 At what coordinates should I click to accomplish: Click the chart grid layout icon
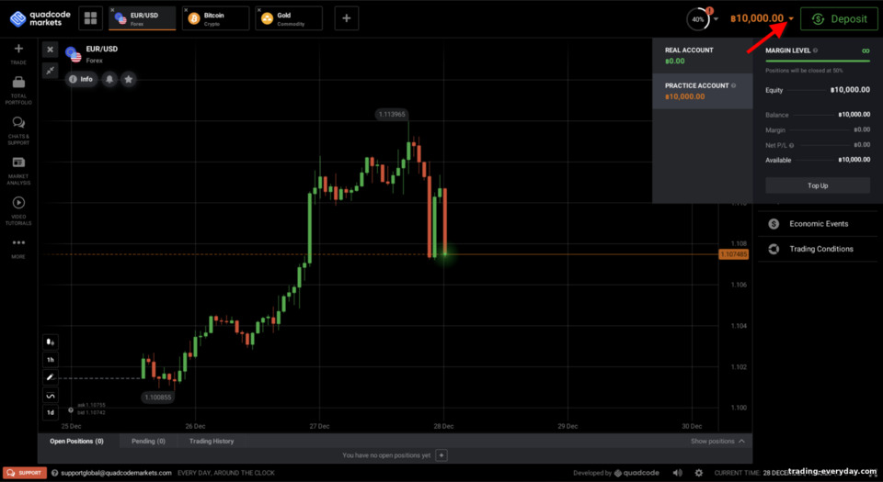91,18
